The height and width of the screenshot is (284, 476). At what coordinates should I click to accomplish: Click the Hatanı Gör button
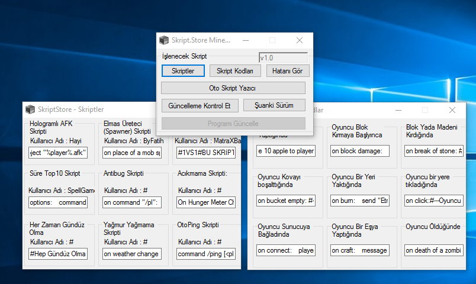point(288,70)
